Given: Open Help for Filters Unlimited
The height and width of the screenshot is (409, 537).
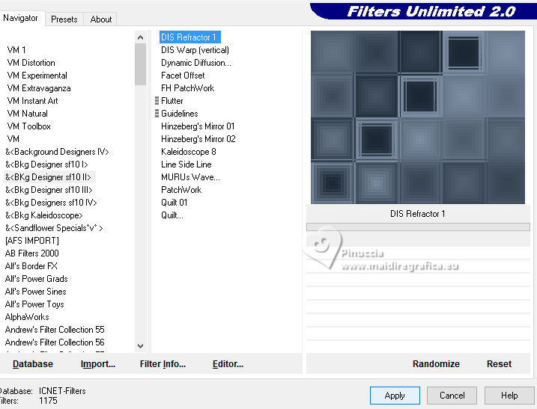Looking at the screenshot, I should pos(509,396).
